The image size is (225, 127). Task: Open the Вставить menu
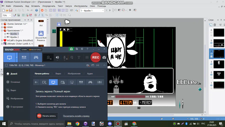click(x=35, y=6)
